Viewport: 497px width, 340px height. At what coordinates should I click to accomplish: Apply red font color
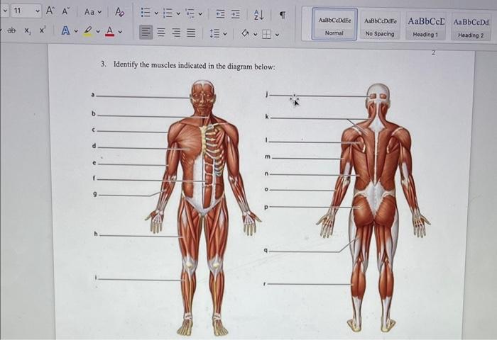[109, 31]
